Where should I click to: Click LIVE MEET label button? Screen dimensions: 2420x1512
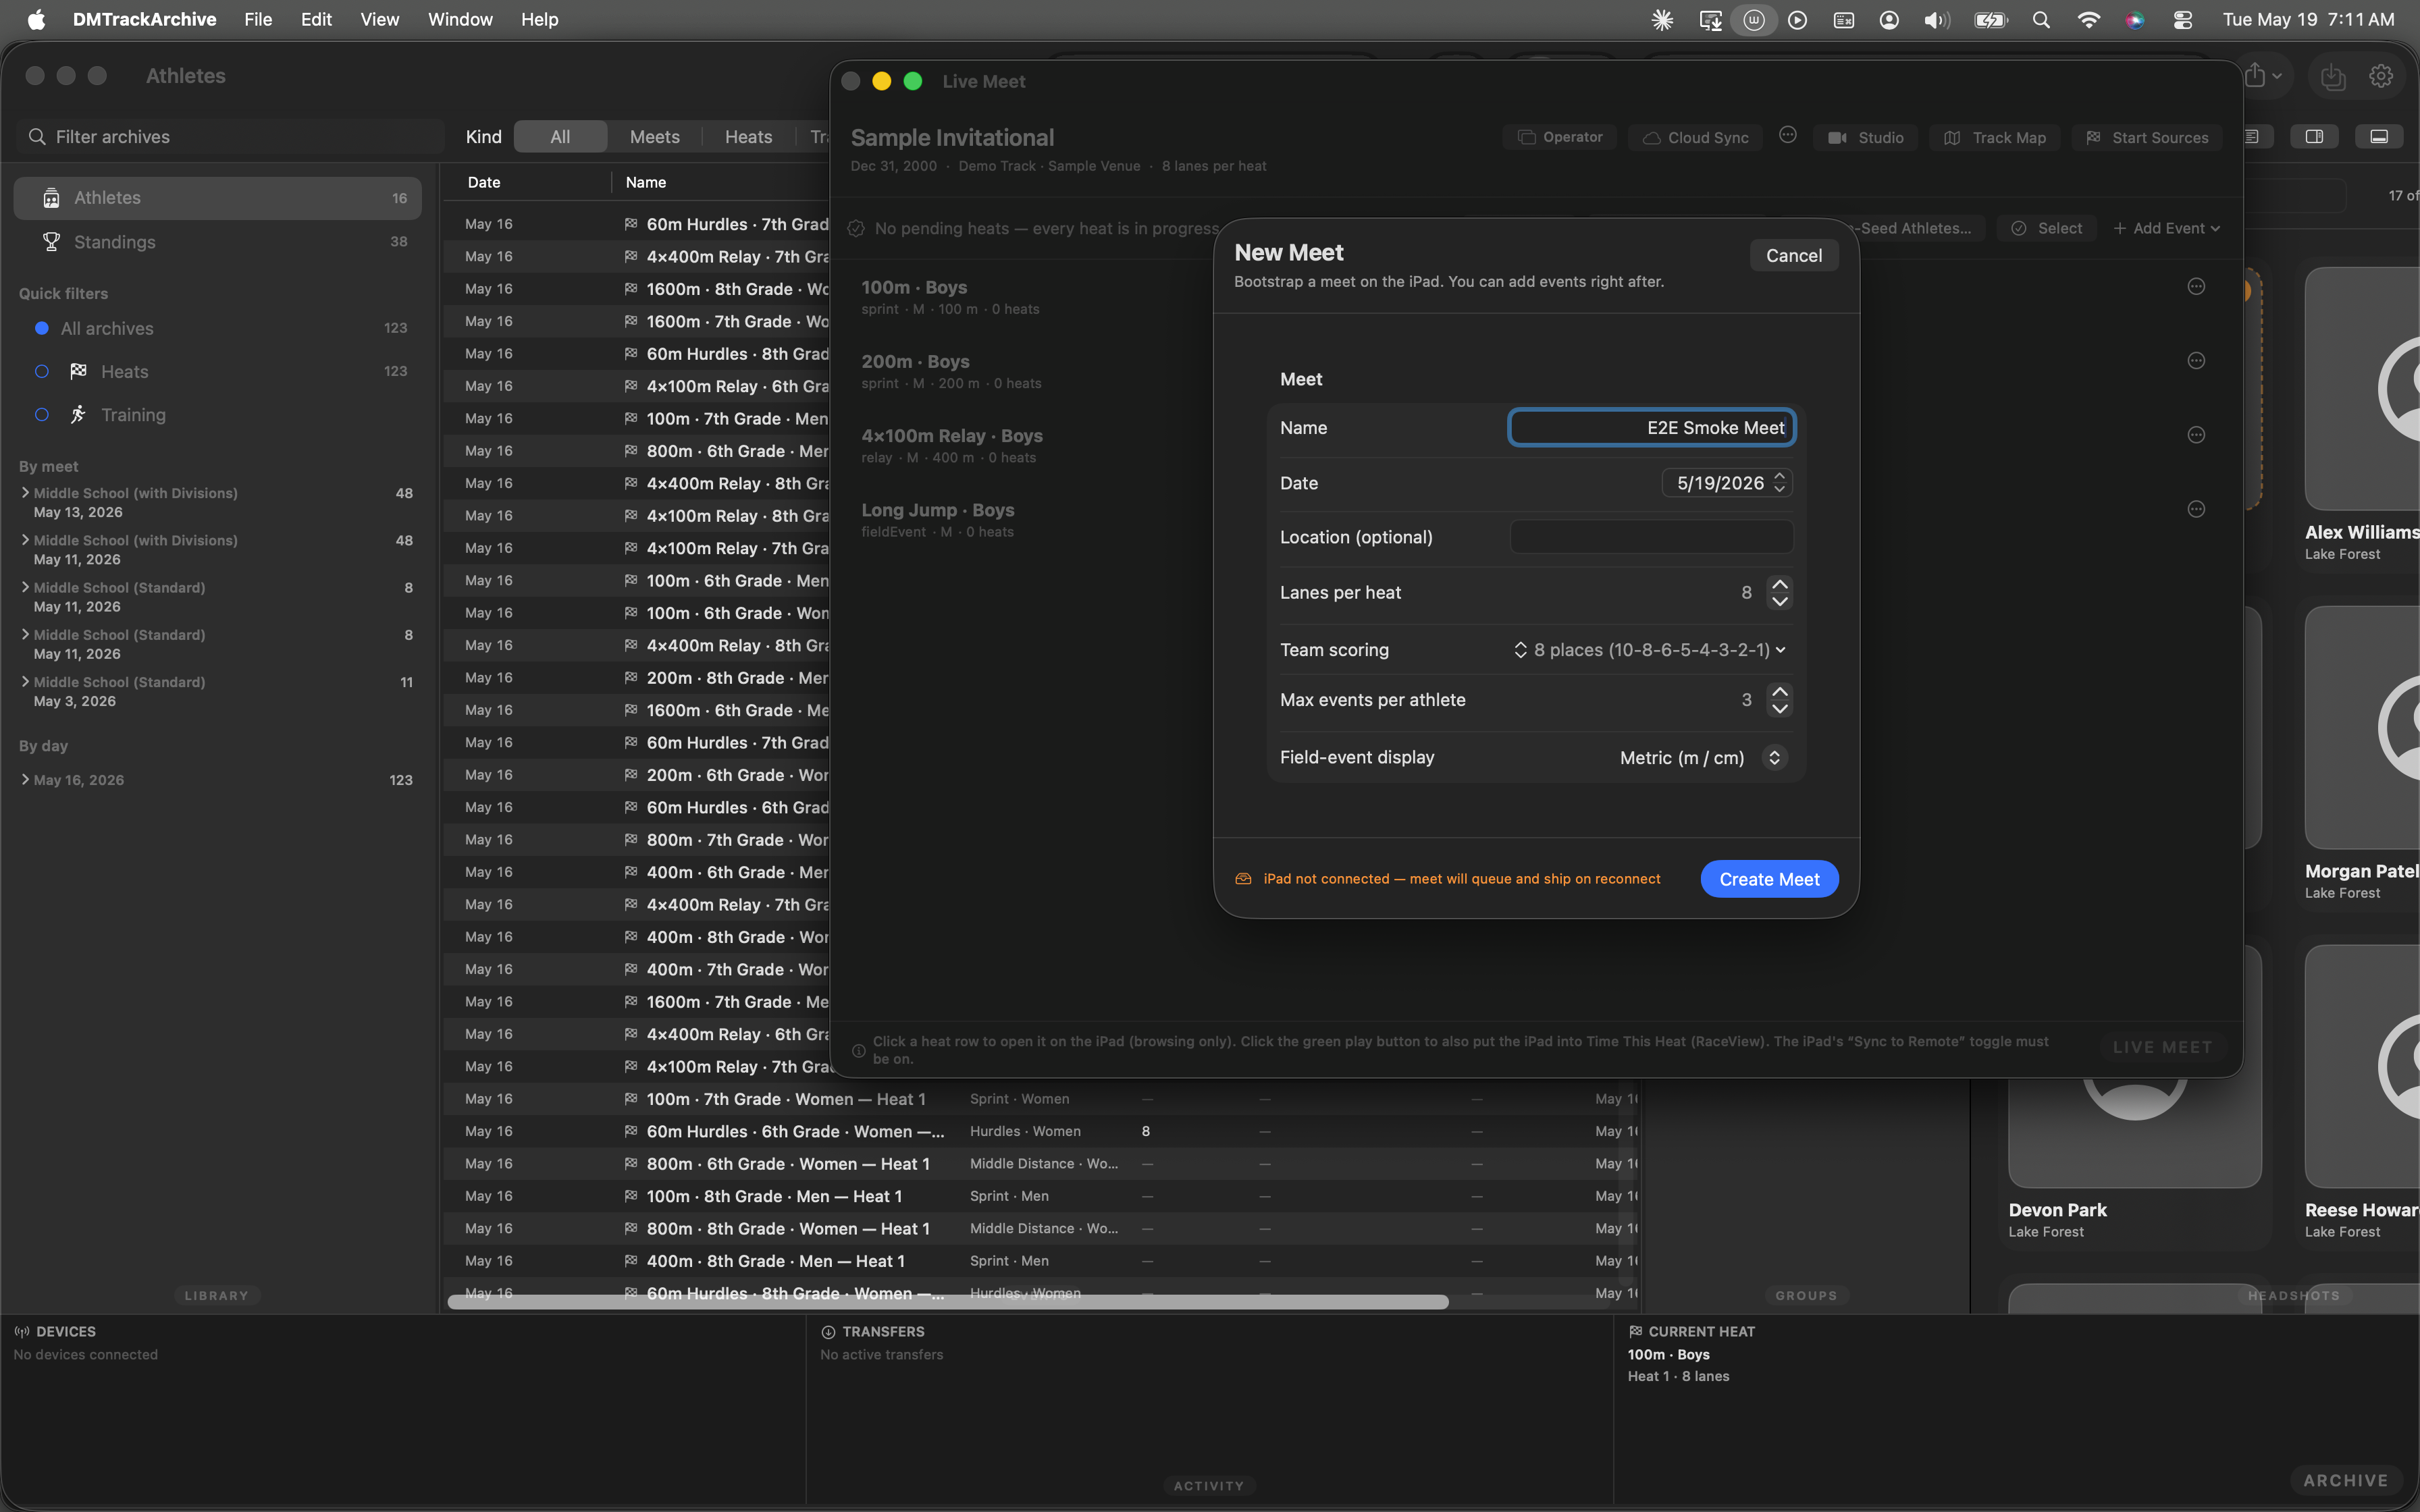(x=2162, y=1047)
